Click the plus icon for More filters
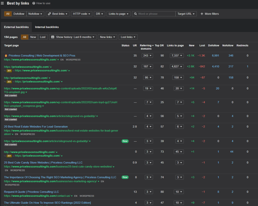This screenshot has width=258, height=206. (x=202, y=14)
